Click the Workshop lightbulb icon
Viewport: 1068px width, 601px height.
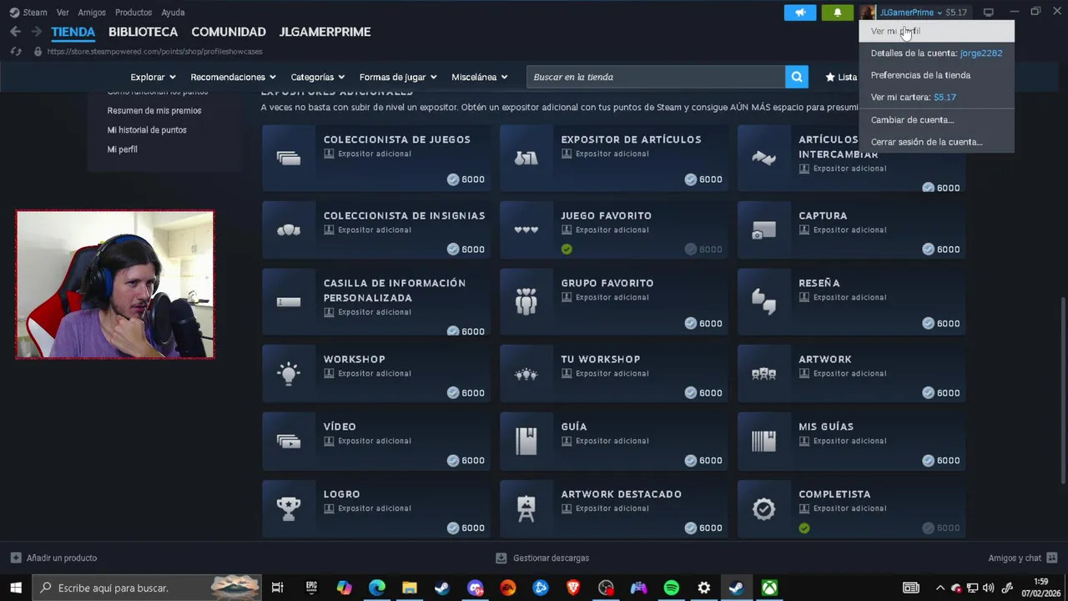[289, 373]
